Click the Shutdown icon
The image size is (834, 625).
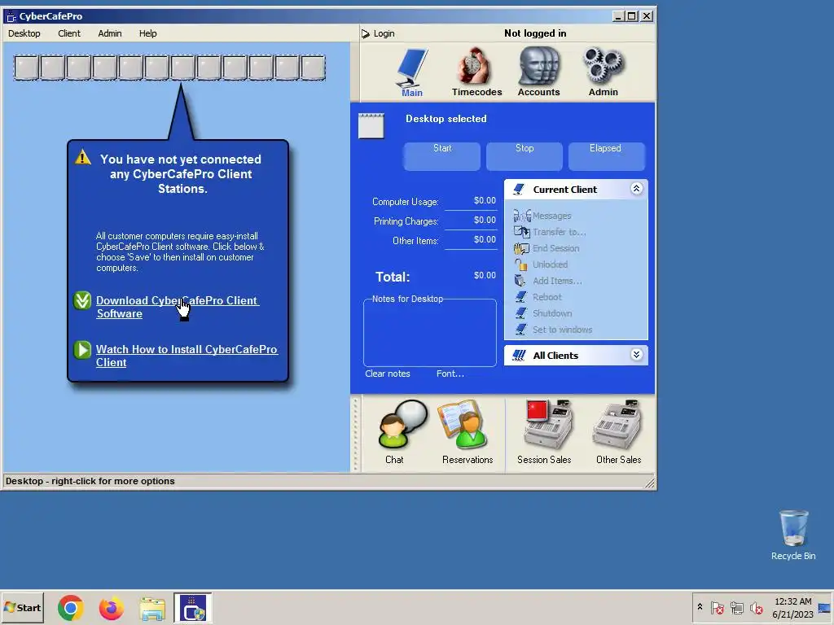(520, 313)
